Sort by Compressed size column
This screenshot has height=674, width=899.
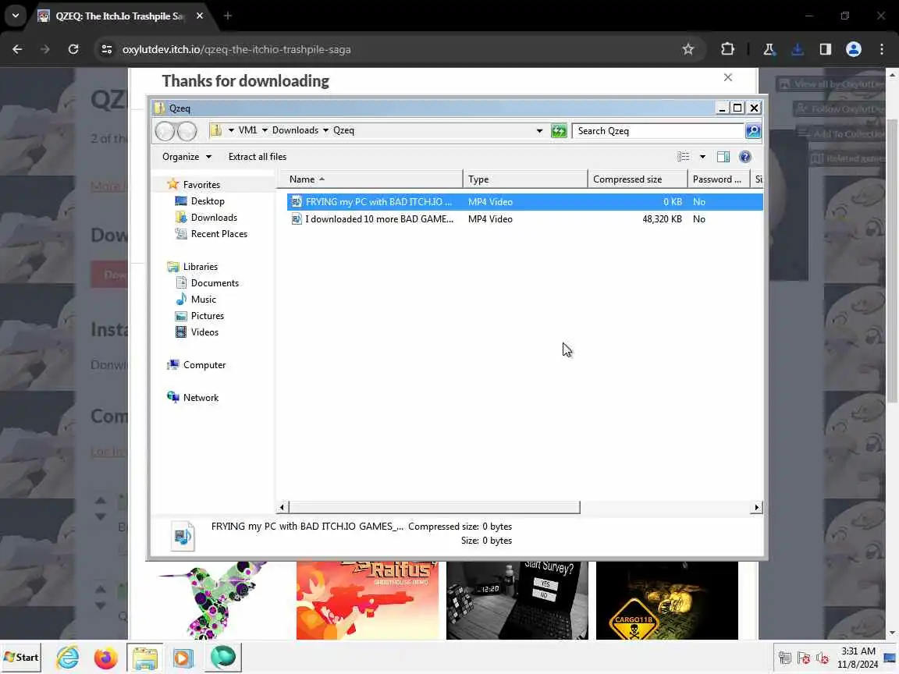[638, 179]
